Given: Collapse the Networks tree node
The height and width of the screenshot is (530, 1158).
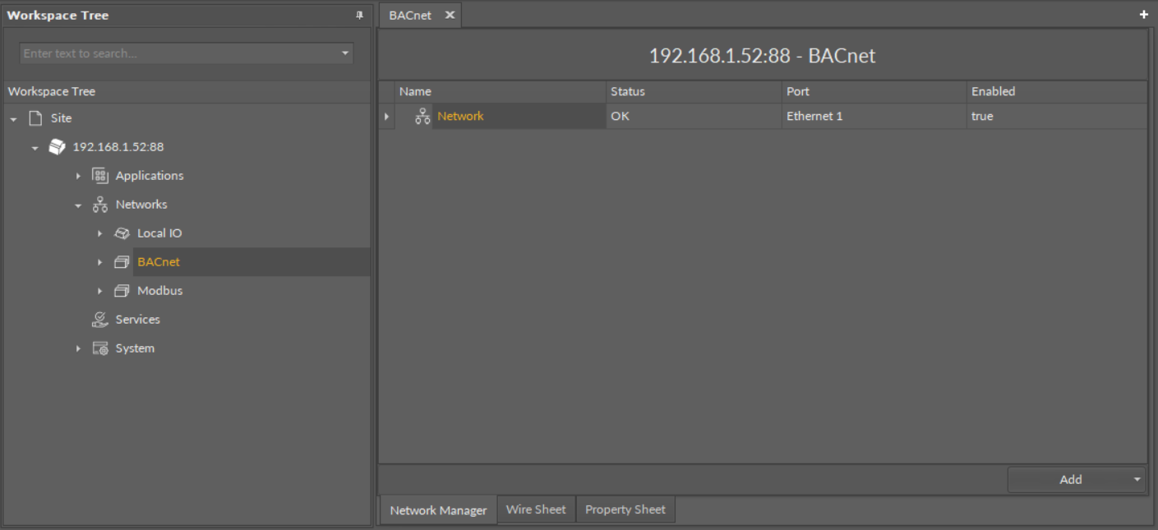Looking at the screenshot, I should [x=78, y=204].
